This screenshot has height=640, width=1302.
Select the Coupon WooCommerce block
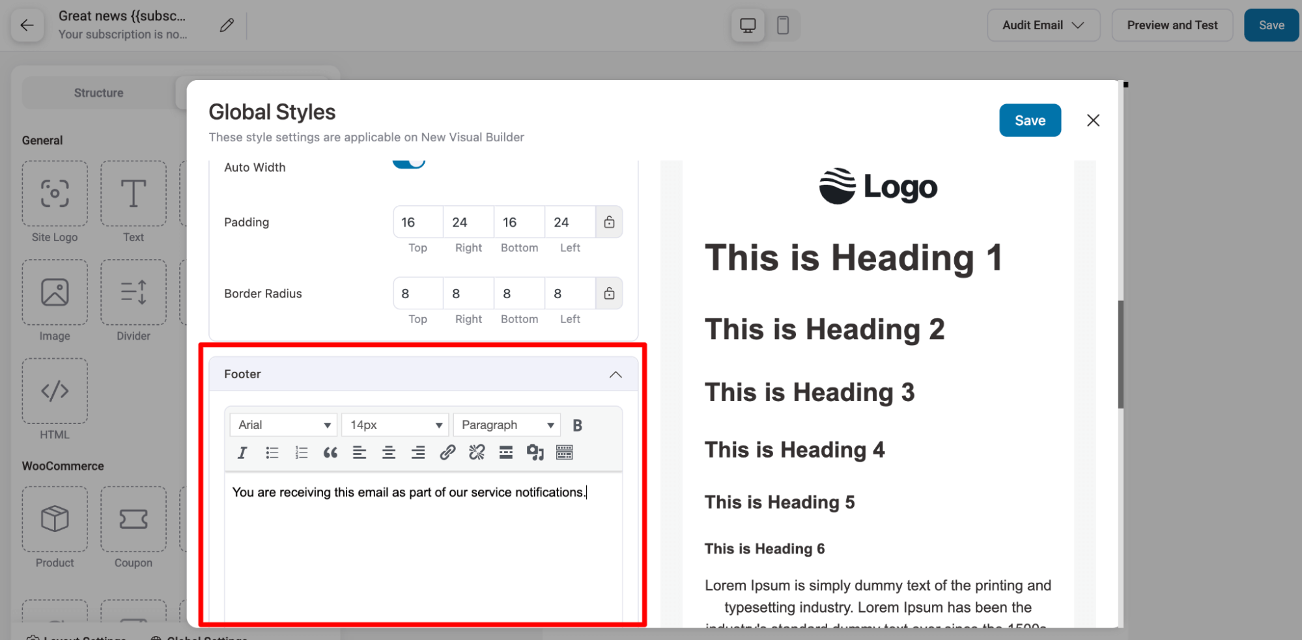click(x=133, y=519)
